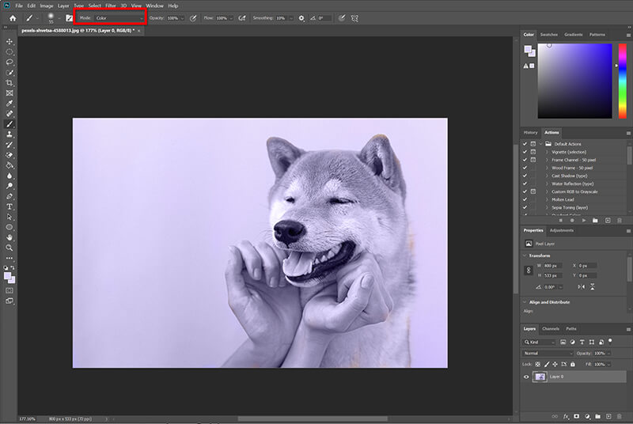Switch to the Channels tab
633x424 pixels.
551,329
